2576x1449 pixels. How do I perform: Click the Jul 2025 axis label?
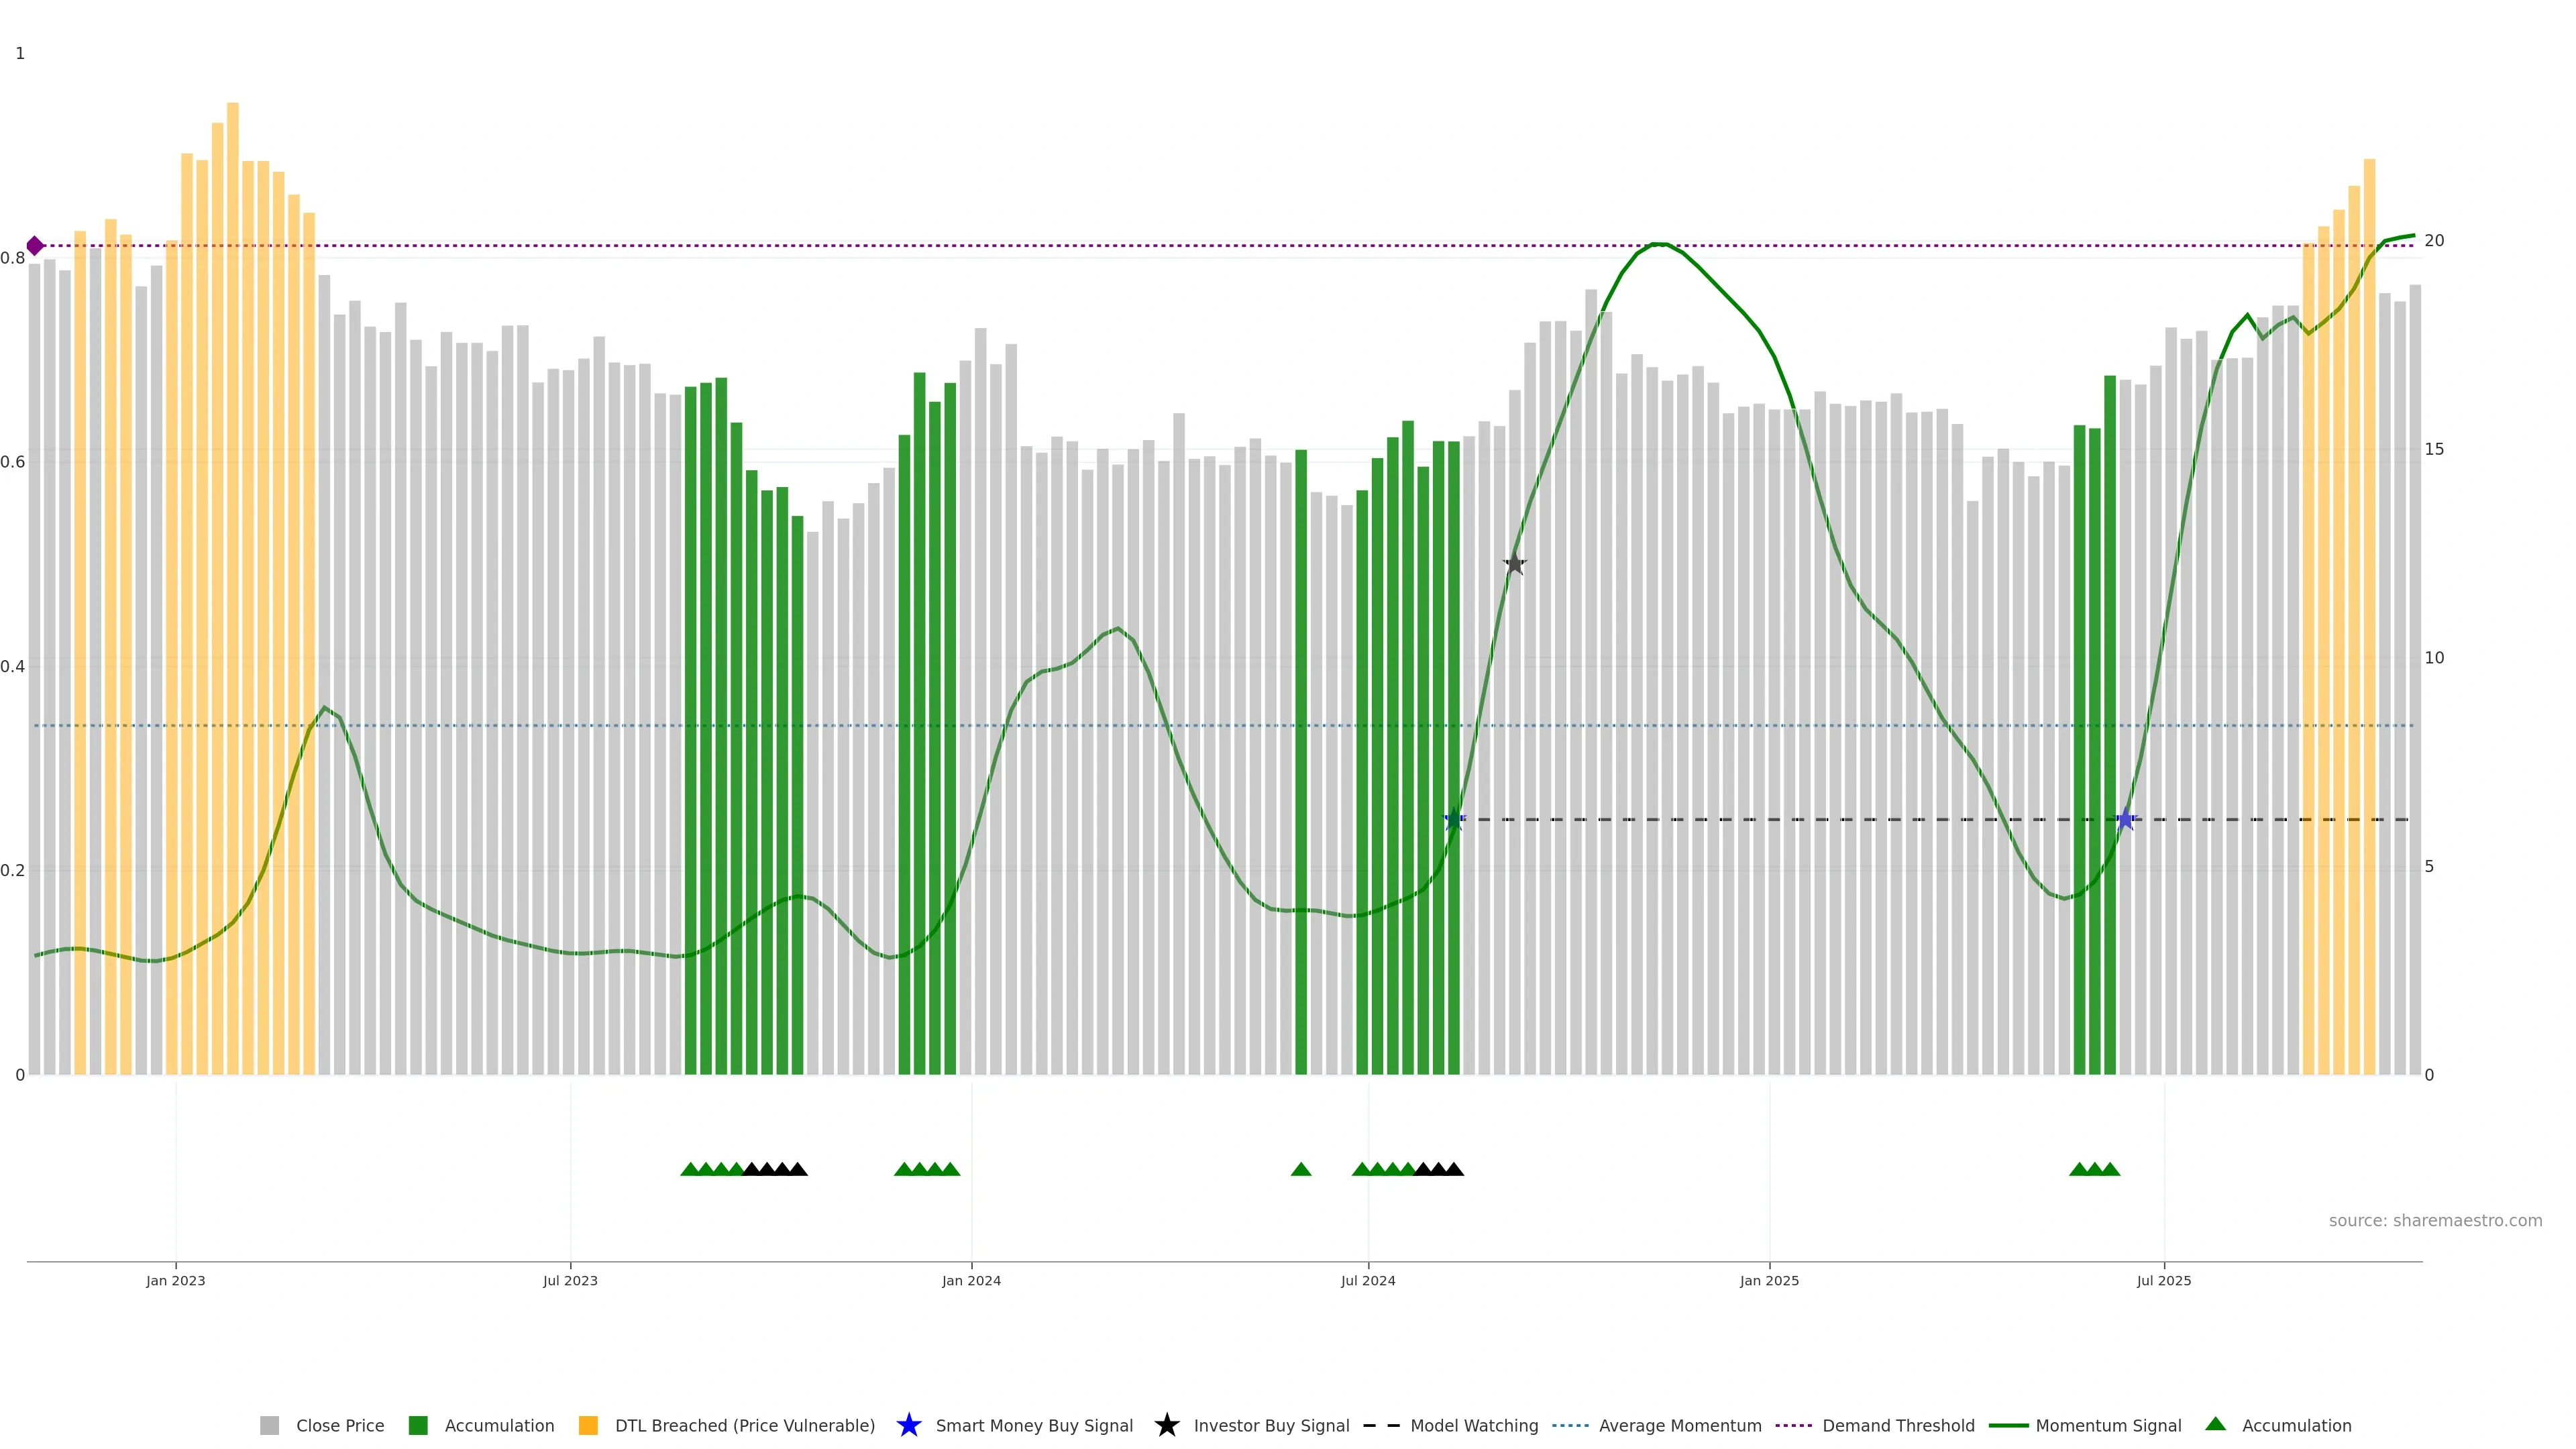pyautogui.click(x=2164, y=1281)
